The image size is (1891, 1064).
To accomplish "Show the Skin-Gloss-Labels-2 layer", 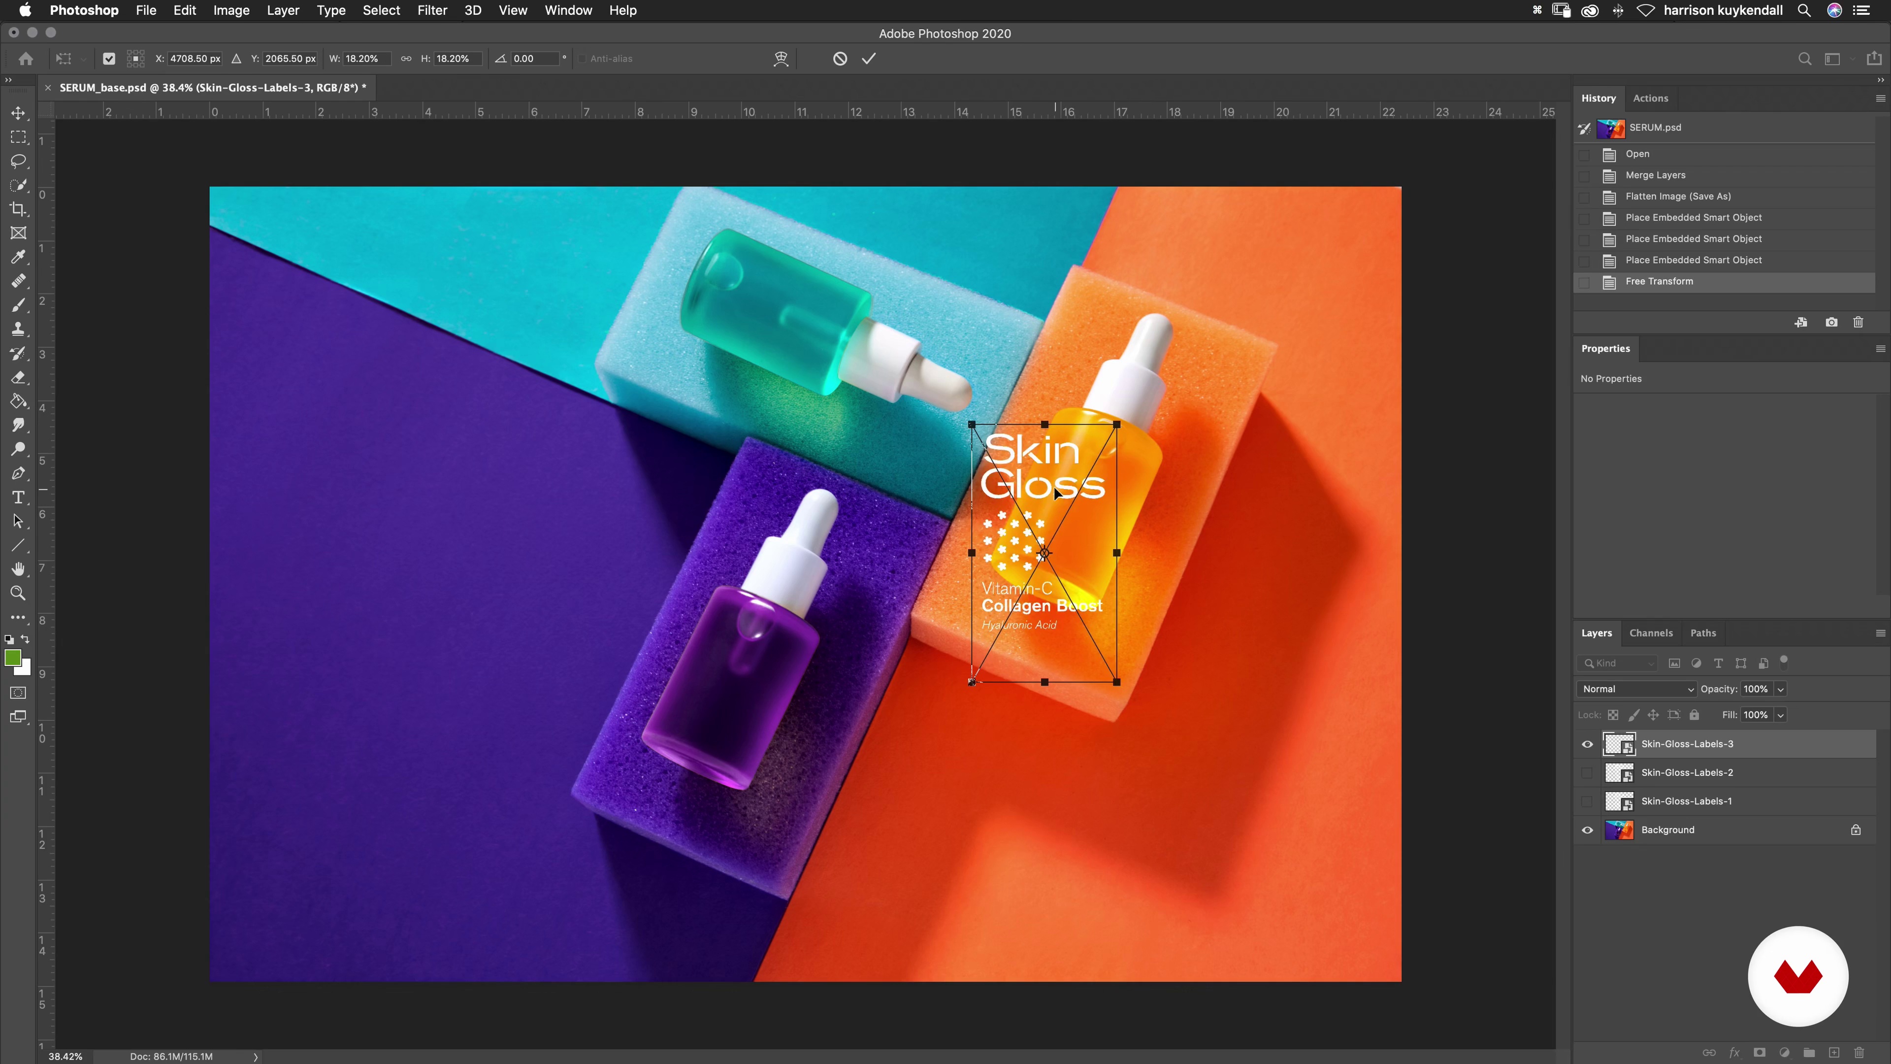I will click(x=1587, y=772).
